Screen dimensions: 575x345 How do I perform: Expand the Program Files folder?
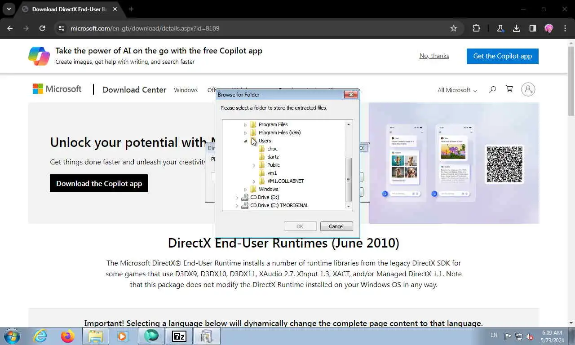[x=245, y=125]
